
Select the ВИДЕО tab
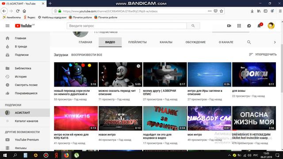click(110, 42)
